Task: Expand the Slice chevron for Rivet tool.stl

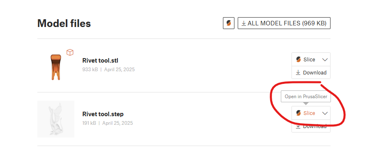Action: point(325,60)
